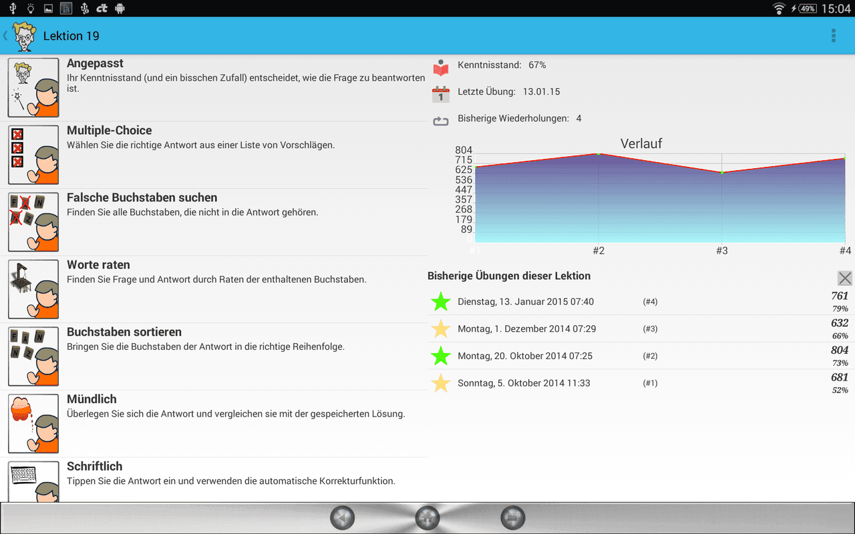855x534 pixels.
Task: Tap the clock showing 15:04
Action: 836,9
